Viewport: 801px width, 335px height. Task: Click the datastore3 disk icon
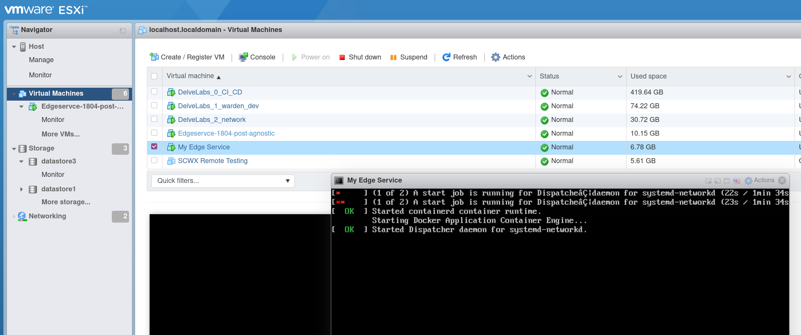coord(33,161)
